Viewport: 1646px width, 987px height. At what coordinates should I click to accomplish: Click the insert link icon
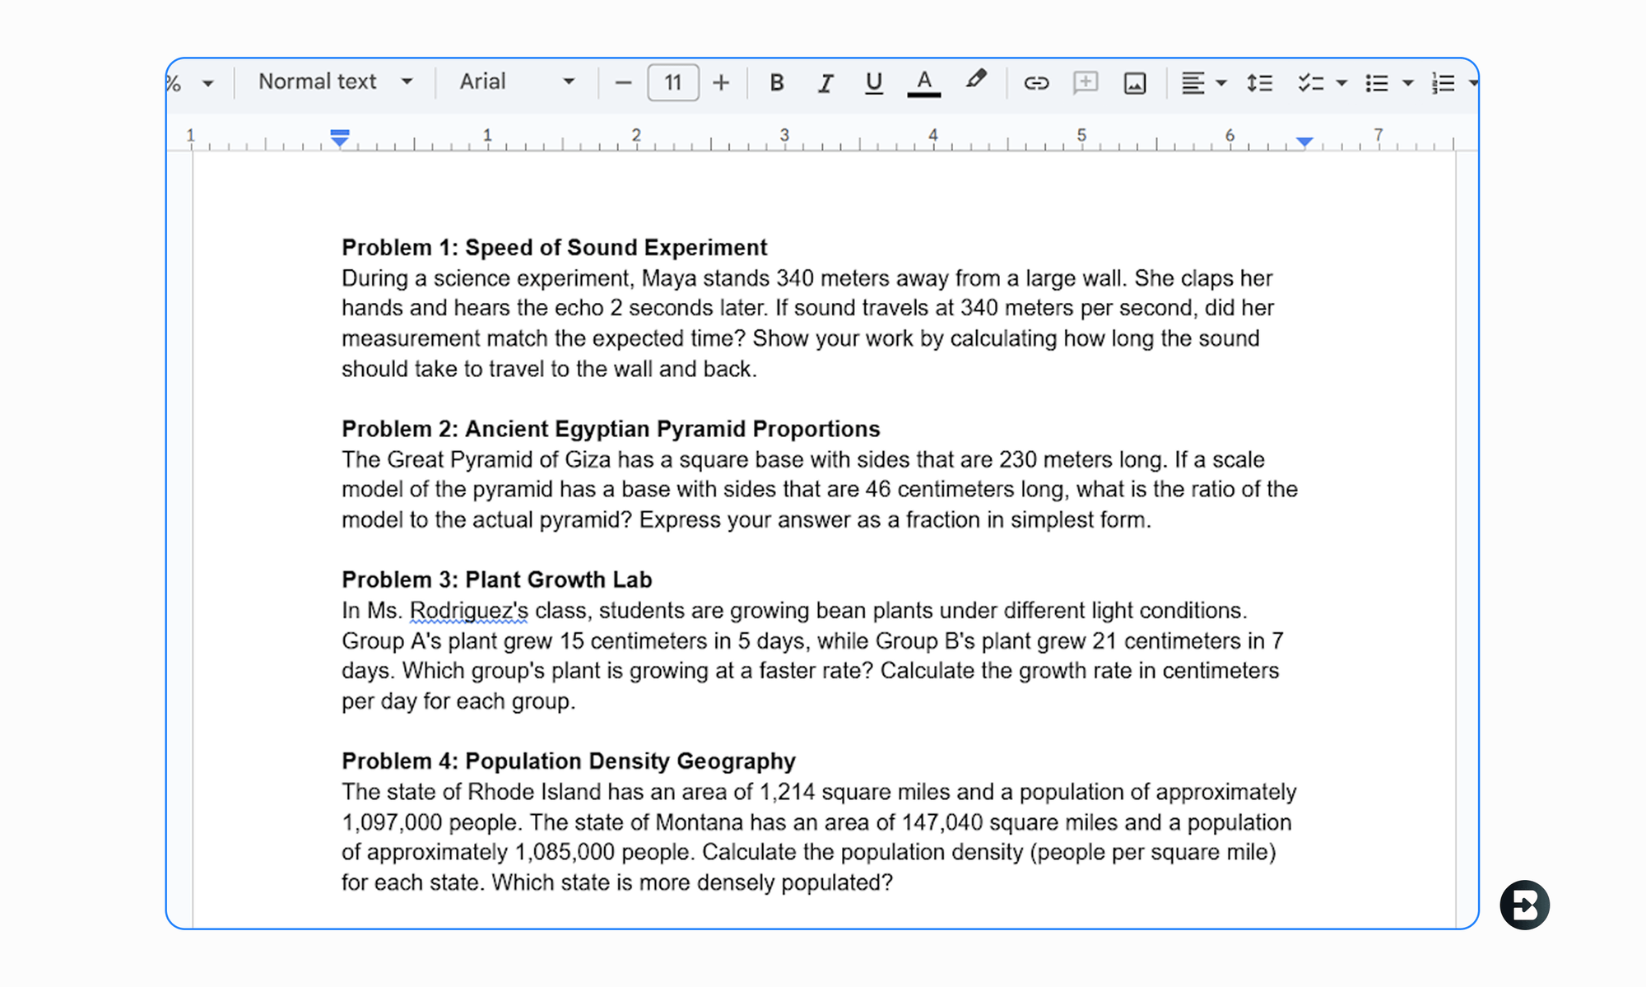1035,82
